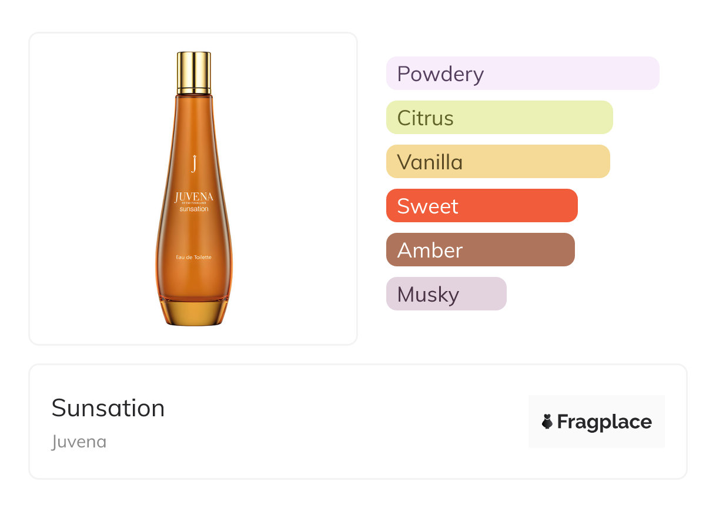Click the Amber label text
The width and height of the screenshot is (716, 508).
430,250
